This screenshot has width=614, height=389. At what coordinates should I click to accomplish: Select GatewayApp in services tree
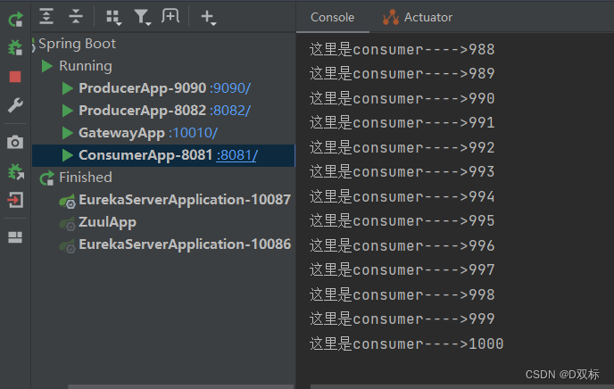click(x=121, y=133)
